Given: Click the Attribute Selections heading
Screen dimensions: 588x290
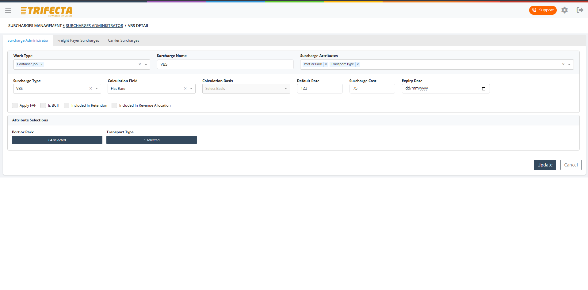Looking at the screenshot, I should (30, 120).
